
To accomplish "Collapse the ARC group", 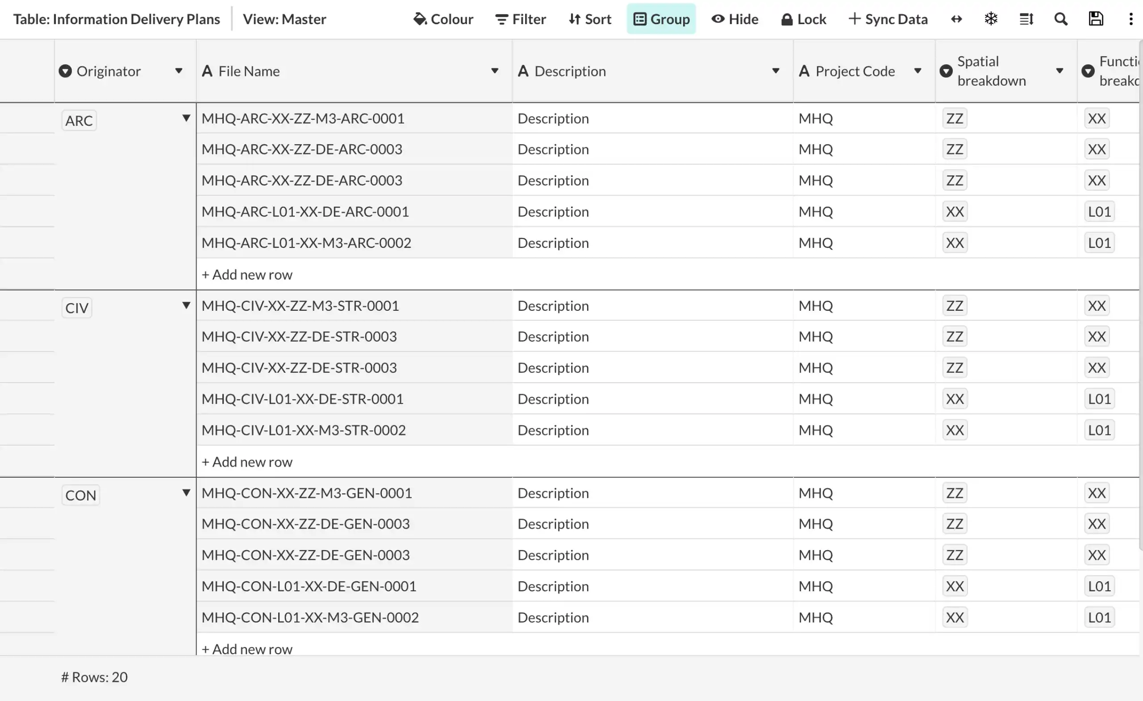I will pyautogui.click(x=186, y=118).
